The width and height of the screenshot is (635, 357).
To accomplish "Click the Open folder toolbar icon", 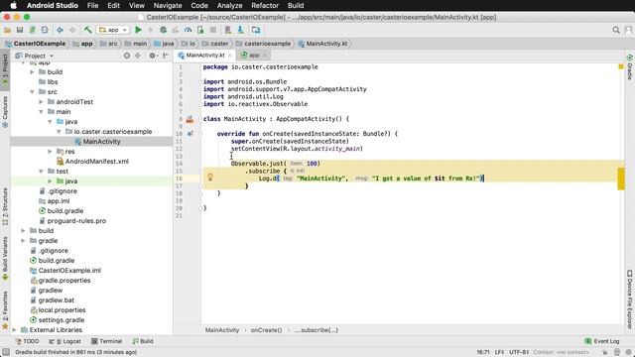I will (x=7, y=30).
